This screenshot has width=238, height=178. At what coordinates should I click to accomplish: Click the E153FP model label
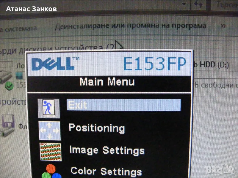click(155, 63)
